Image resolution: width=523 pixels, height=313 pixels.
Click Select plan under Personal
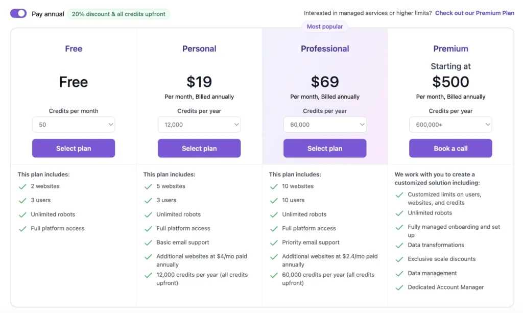(x=199, y=149)
